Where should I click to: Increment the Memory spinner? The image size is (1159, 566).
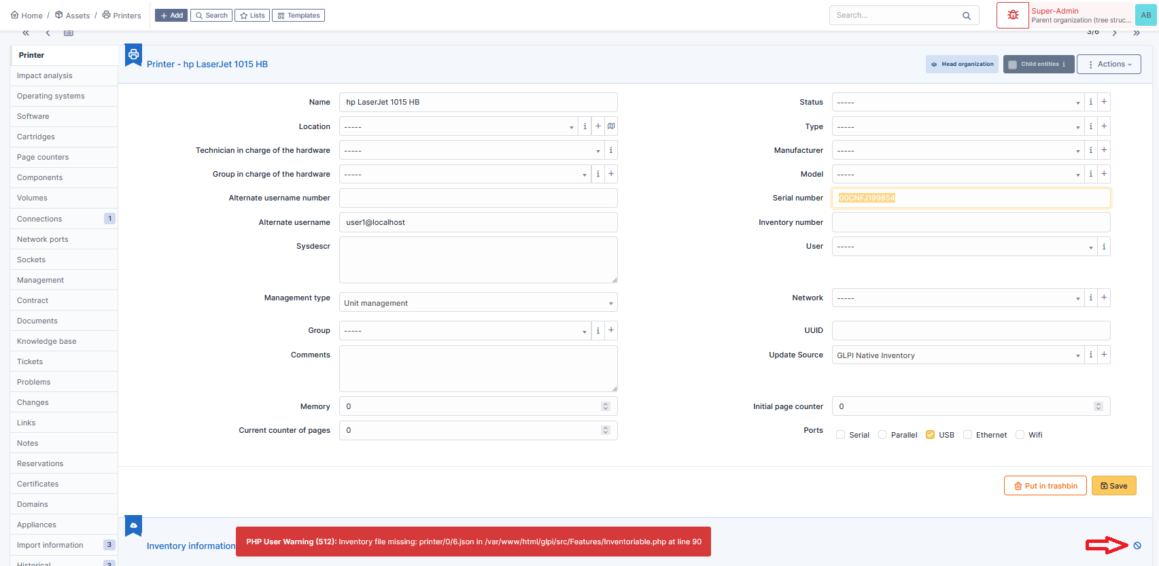(x=606, y=404)
